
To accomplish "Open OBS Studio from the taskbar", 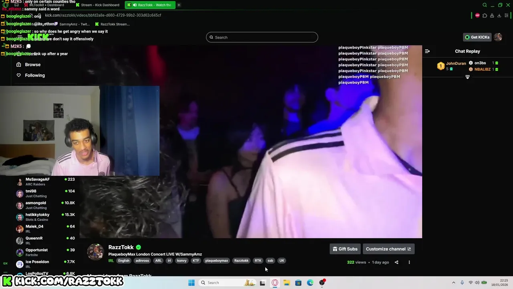I will pyautogui.click(x=322, y=283).
